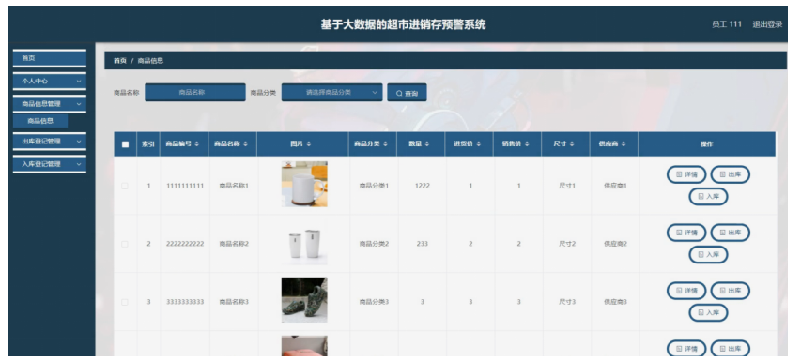Click the 操作 column header
The width and height of the screenshot is (801, 360).
point(706,144)
